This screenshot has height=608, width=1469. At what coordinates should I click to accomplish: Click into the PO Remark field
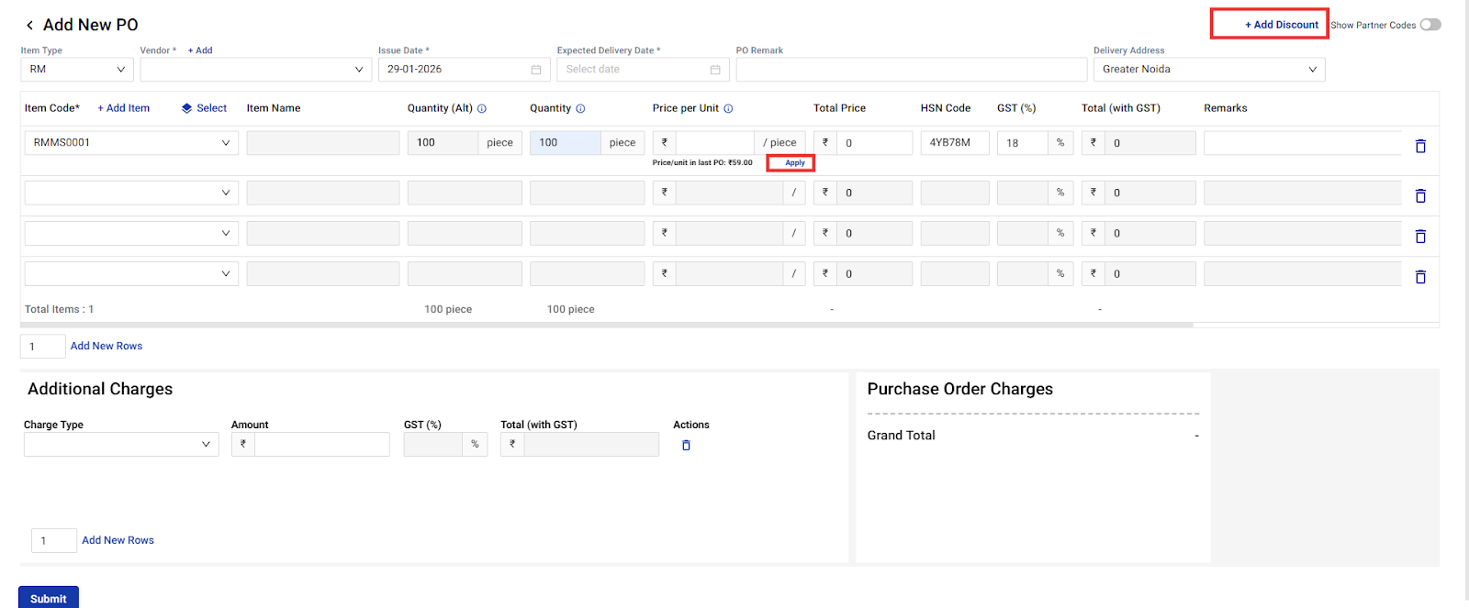tap(911, 70)
